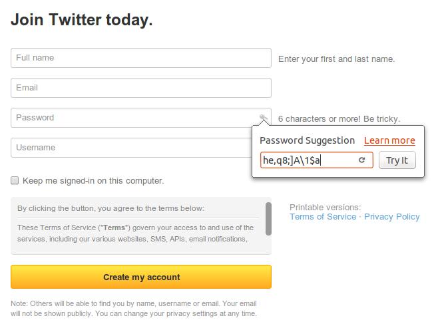Viewport: 436px width, 326px height.
Task: Open the Privacy Policy printable link
Action: (x=392, y=216)
